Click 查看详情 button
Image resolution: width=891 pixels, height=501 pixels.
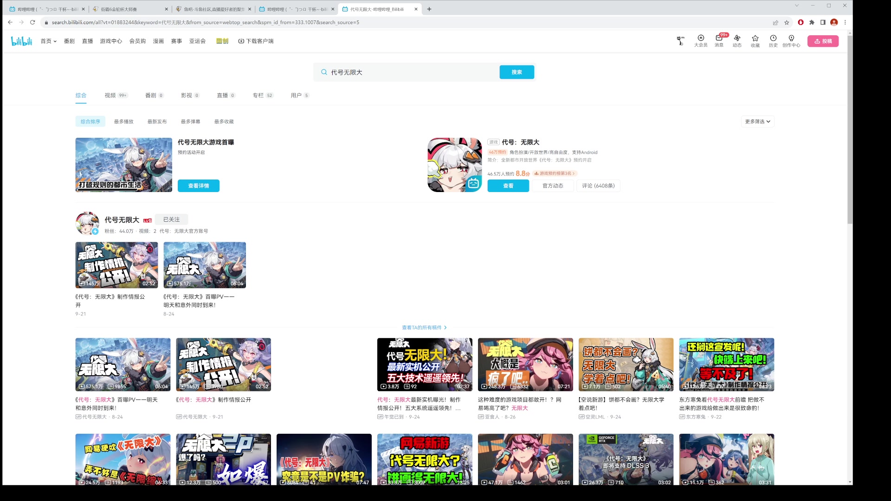click(x=199, y=186)
